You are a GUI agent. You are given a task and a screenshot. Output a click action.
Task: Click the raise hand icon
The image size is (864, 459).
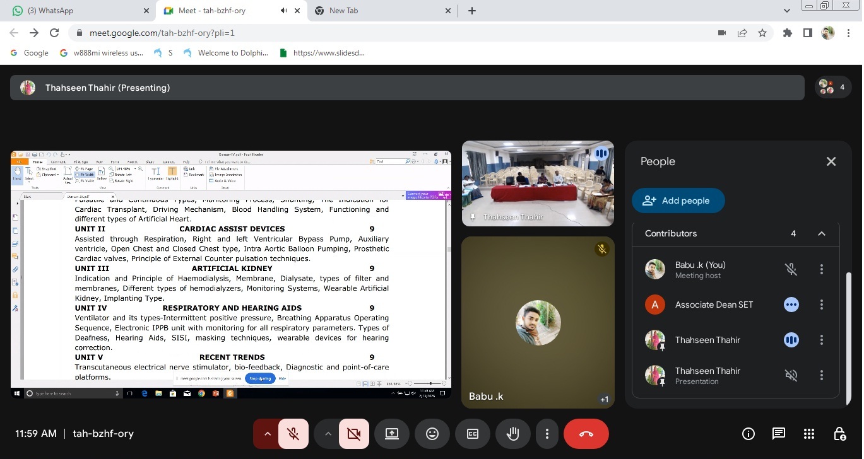512,434
